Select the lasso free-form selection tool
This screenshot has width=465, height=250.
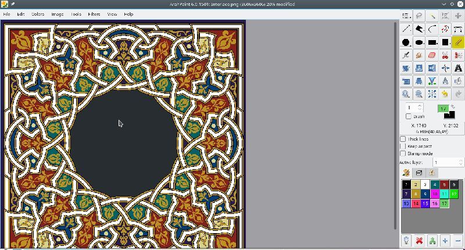pos(419,16)
